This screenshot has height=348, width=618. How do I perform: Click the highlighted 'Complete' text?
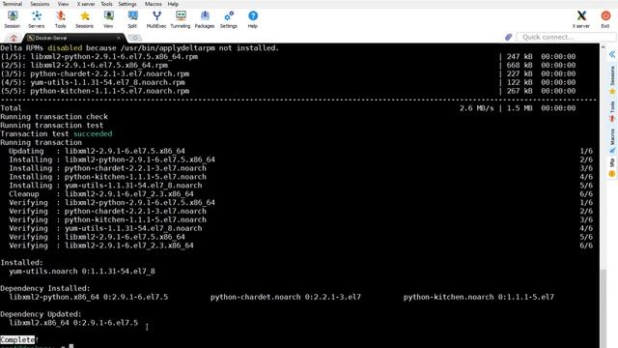[17, 339]
